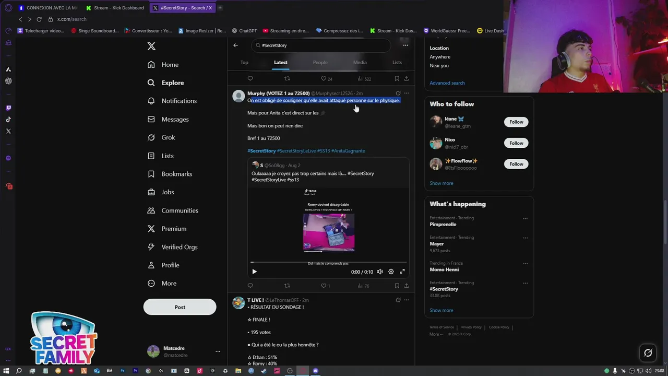Viewport: 668px width, 376px height.
Task: Switch to the Media search tab
Action: pyautogui.click(x=360, y=63)
